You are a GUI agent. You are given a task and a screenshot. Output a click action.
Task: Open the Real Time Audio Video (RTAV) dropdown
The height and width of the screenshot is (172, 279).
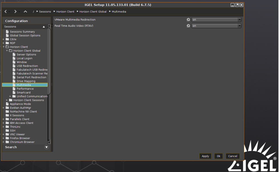coord(216,26)
